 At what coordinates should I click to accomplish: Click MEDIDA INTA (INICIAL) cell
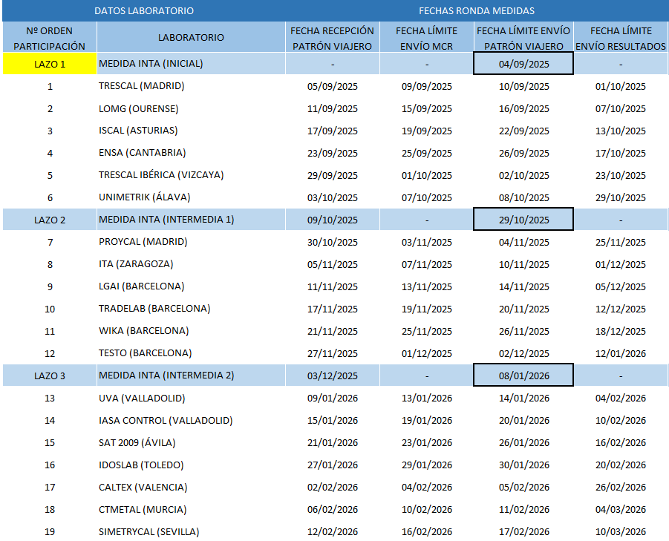191,64
